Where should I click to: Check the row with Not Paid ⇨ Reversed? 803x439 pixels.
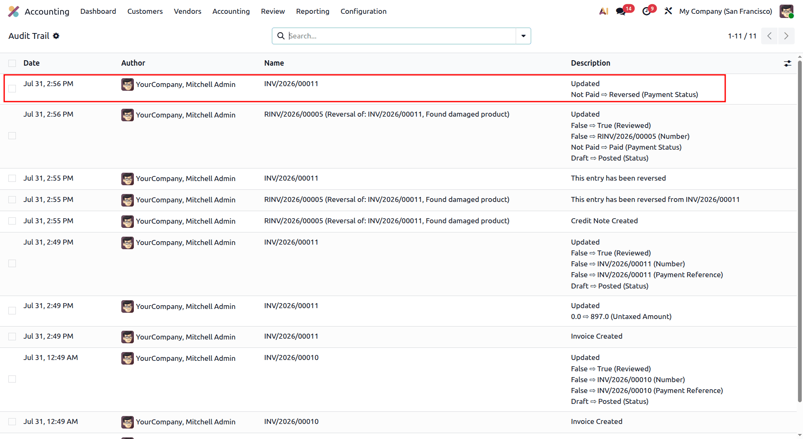click(12, 89)
